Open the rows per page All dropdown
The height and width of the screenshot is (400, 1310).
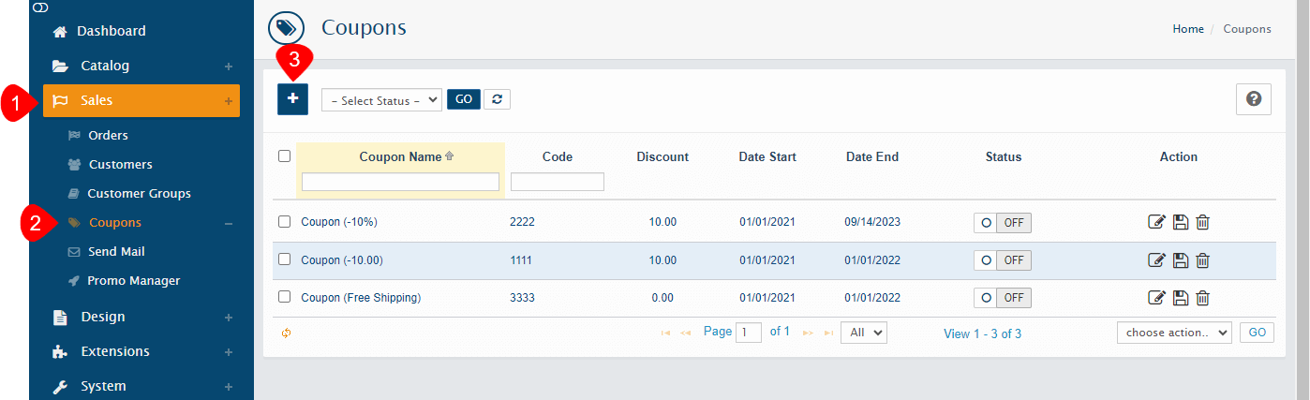(863, 333)
